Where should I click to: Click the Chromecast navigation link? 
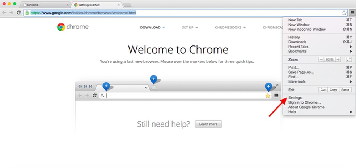273,28
